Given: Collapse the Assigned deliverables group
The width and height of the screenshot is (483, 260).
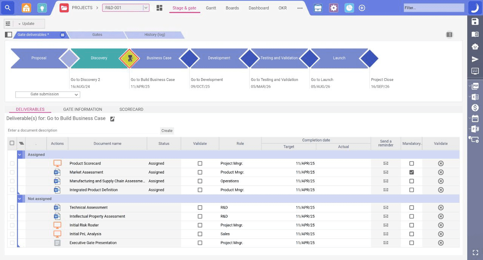Looking at the screenshot, I should [x=20, y=155].
